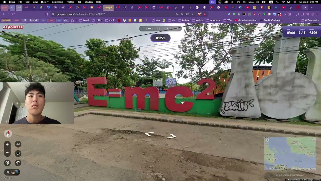Click the heading compass bar at top
The image size is (321, 181).
[x=160, y=29]
